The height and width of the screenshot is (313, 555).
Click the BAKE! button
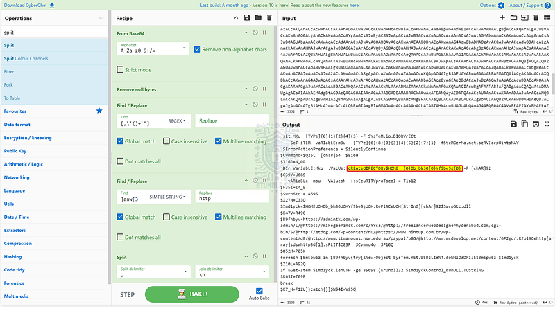pos(192,294)
